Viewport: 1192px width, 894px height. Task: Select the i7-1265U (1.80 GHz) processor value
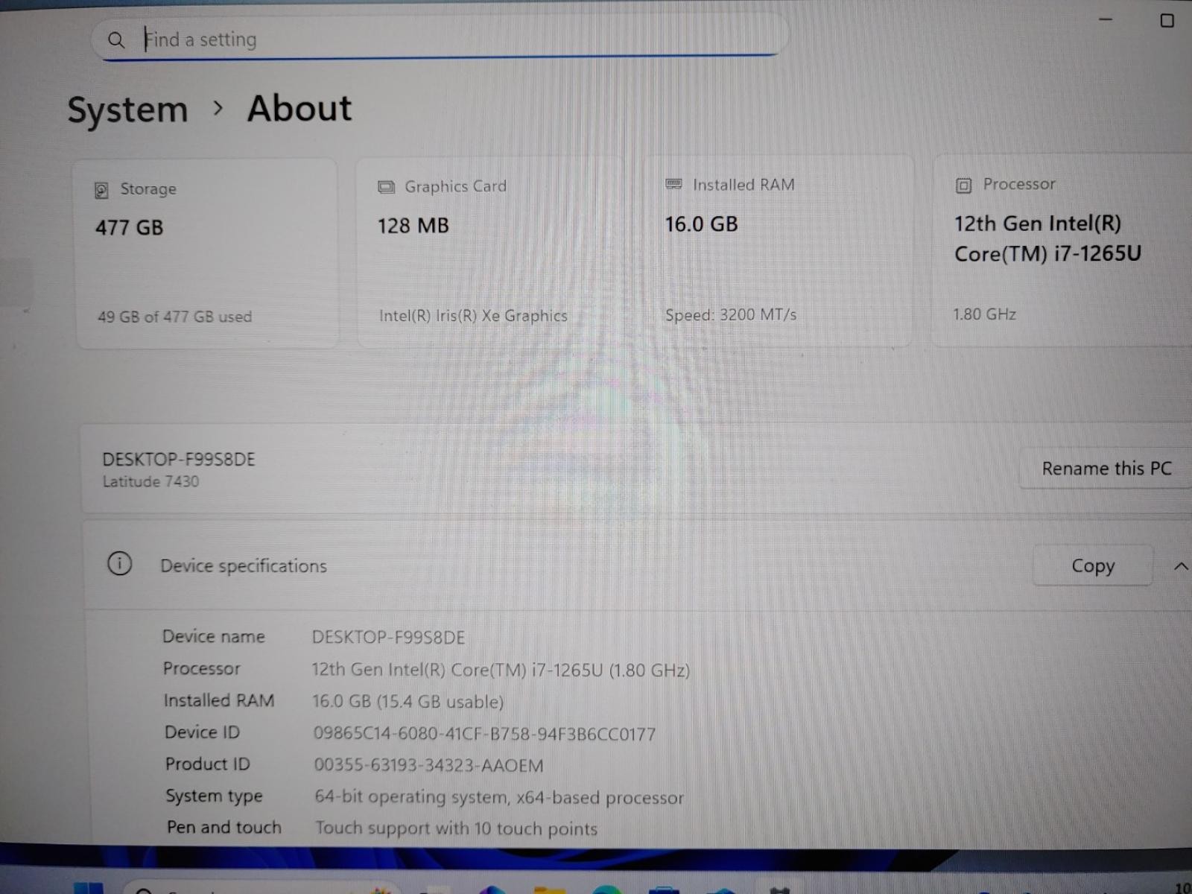pyautogui.click(x=501, y=670)
